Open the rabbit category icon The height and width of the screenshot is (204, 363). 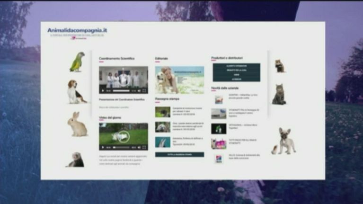click(77, 124)
